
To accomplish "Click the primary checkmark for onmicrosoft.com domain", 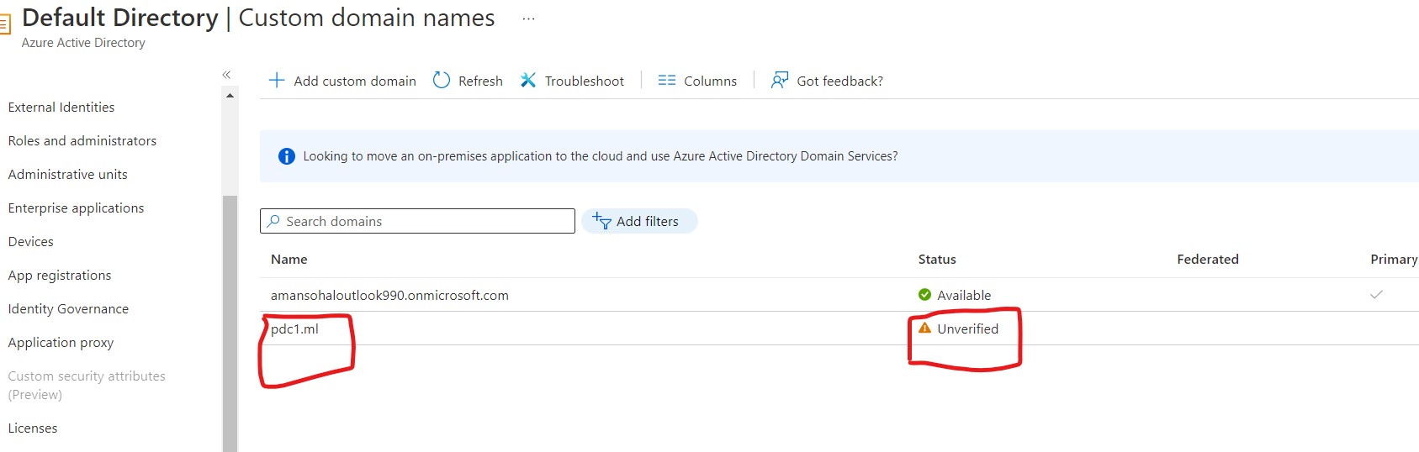I will point(1376,295).
